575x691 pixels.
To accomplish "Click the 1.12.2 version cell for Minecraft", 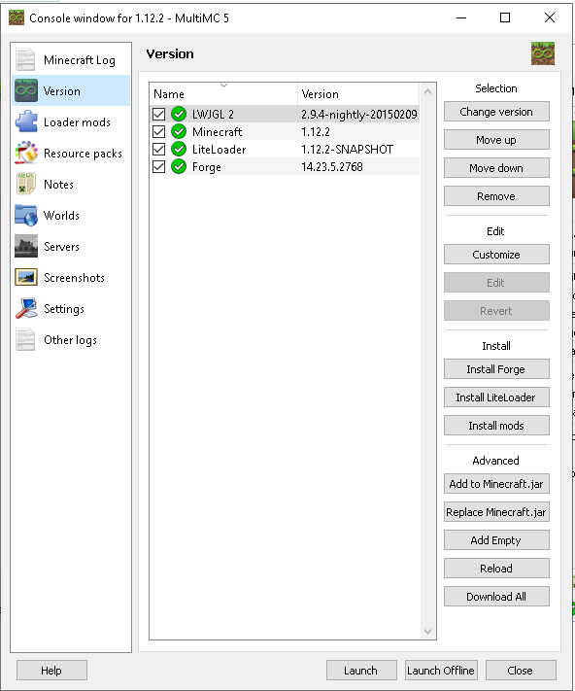I will [316, 132].
